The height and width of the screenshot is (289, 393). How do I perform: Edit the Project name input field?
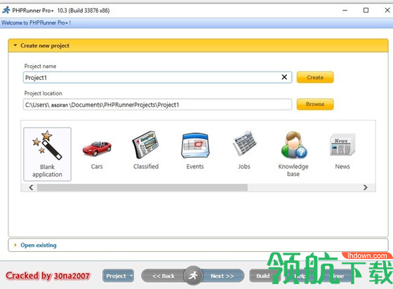[x=157, y=77]
